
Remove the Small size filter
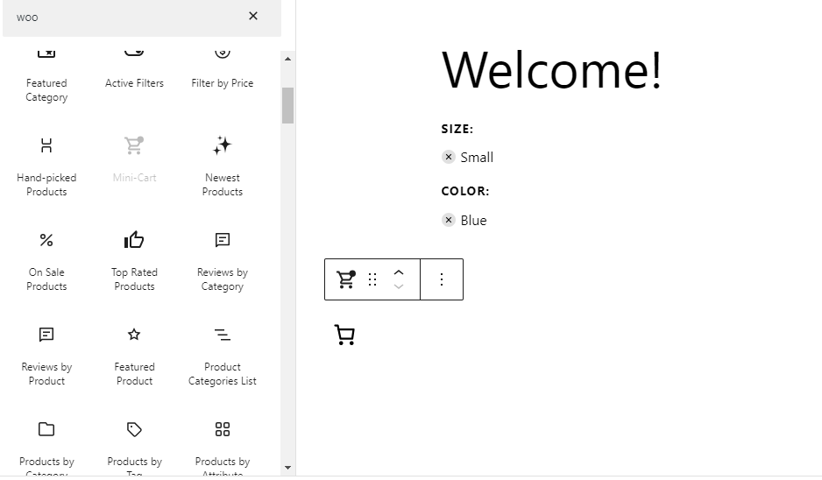click(x=449, y=158)
